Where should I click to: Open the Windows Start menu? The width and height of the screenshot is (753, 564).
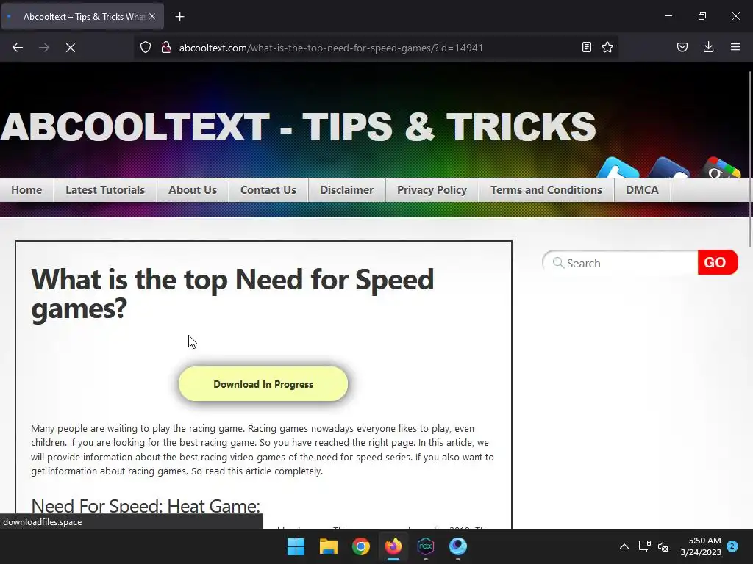point(296,546)
